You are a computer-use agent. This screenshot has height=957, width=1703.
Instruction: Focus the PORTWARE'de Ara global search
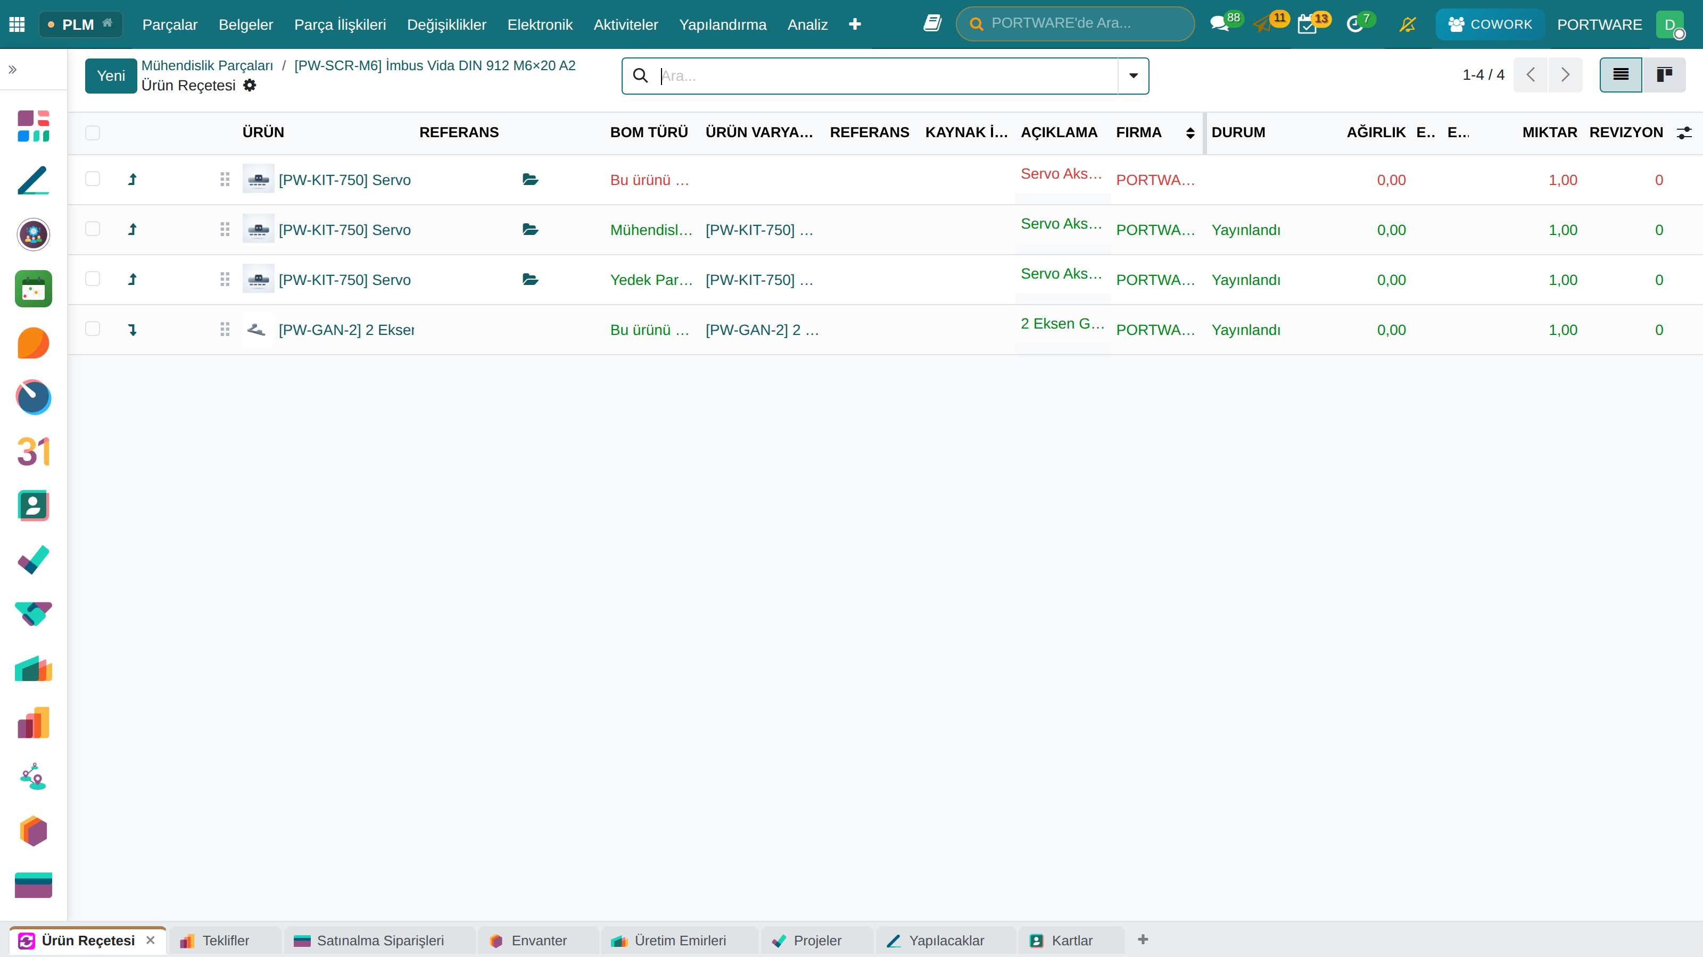pos(1076,24)
